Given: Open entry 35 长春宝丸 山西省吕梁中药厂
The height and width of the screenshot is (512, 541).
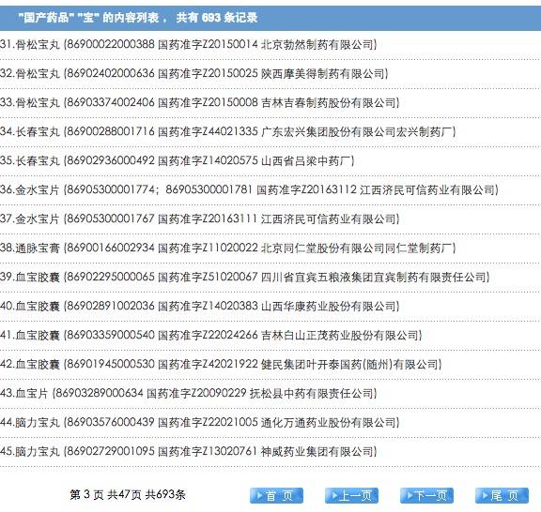Looking at the screenshot, I should click(x=178, y=160).
